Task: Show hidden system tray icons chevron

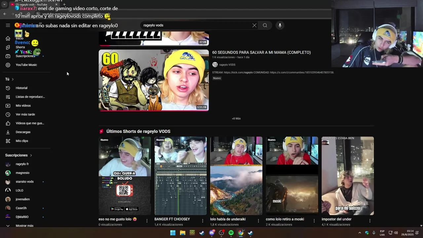Action: pos(360,233)
